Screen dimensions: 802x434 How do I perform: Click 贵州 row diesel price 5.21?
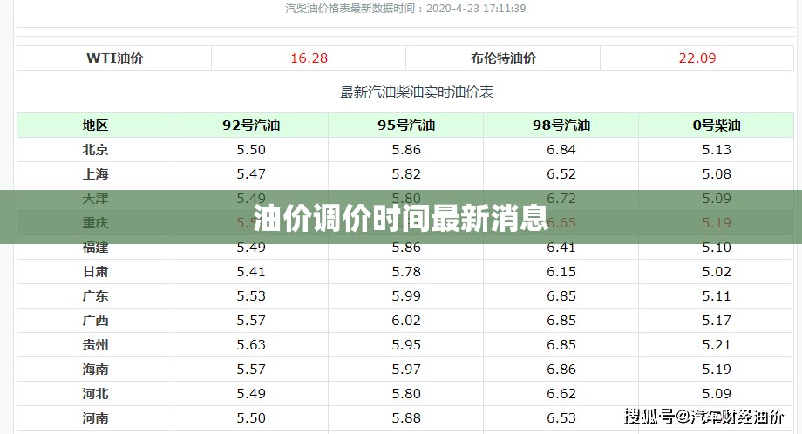[x=716, y=345]
